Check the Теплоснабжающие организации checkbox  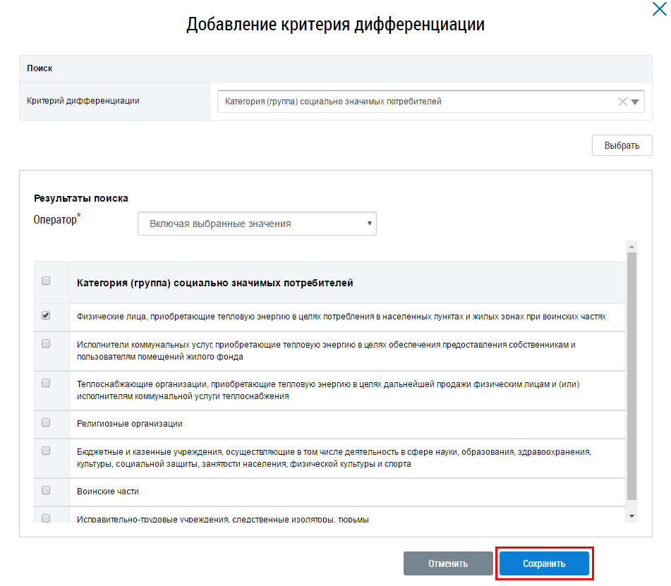(47, 384)
